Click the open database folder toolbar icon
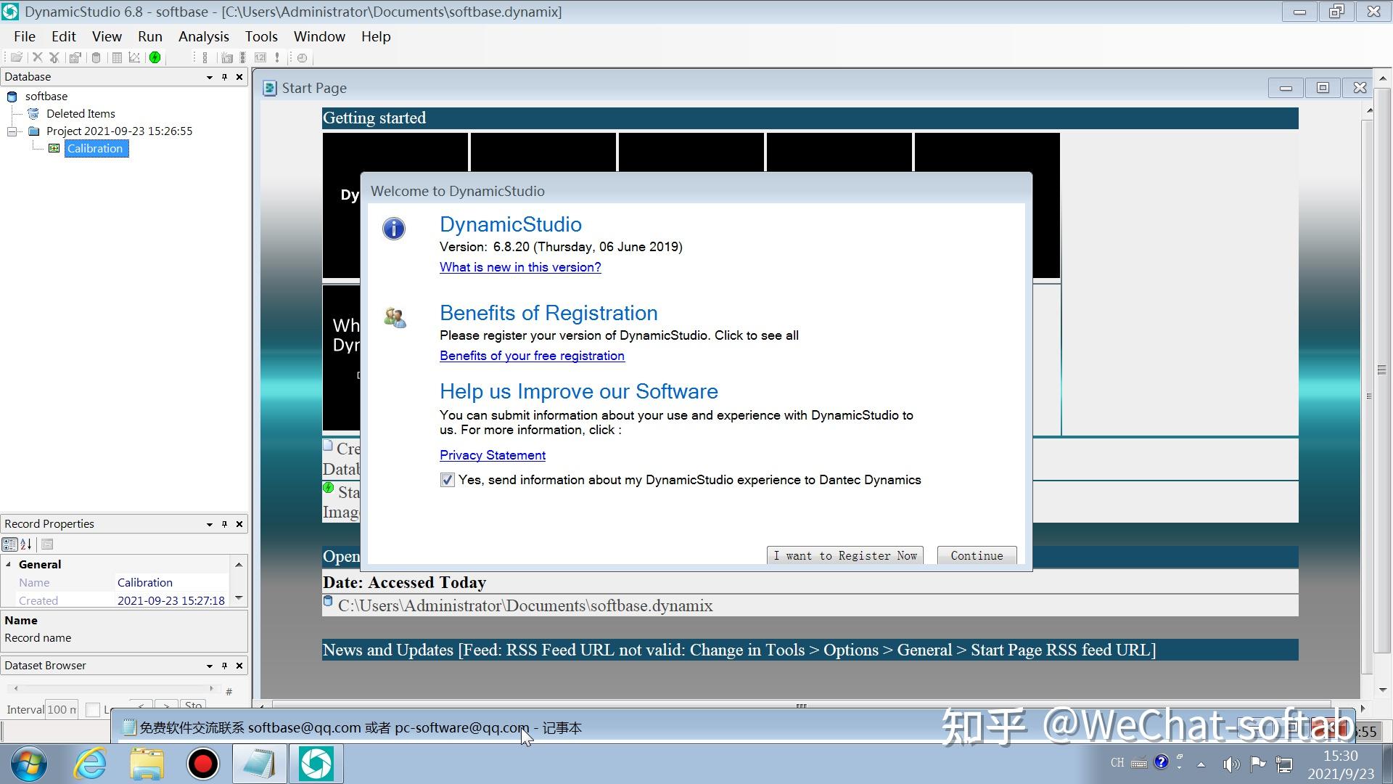This screenshot has width=1393, height=784. click(16, 57)
